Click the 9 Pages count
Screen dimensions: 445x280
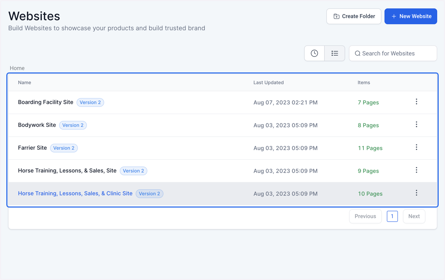(368, 171)
